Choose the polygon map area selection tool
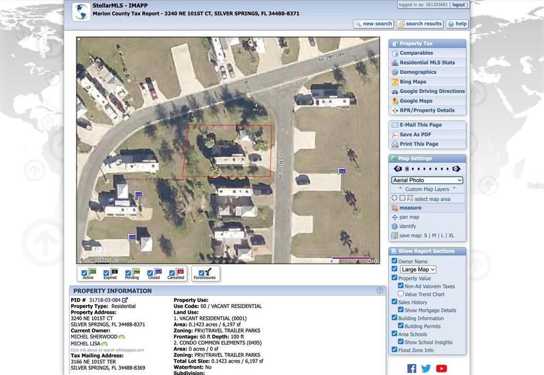 pyautogui.click(x=410, y=198)
